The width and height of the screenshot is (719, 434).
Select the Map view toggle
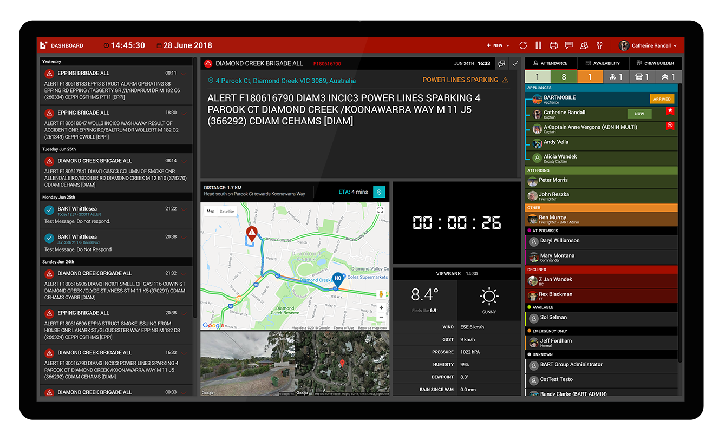(211, 212)
